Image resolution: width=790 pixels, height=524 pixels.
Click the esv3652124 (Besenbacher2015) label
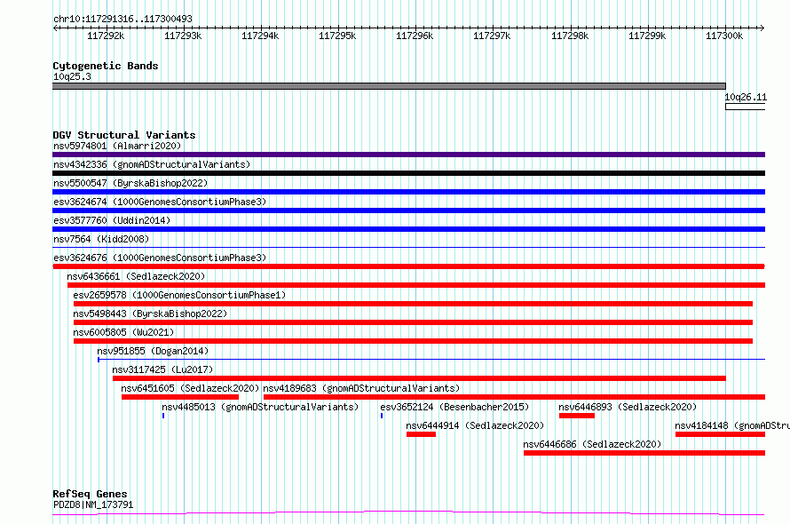coord(454,407)
